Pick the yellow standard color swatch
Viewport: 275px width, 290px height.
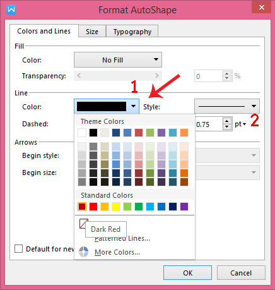[116, 207]
